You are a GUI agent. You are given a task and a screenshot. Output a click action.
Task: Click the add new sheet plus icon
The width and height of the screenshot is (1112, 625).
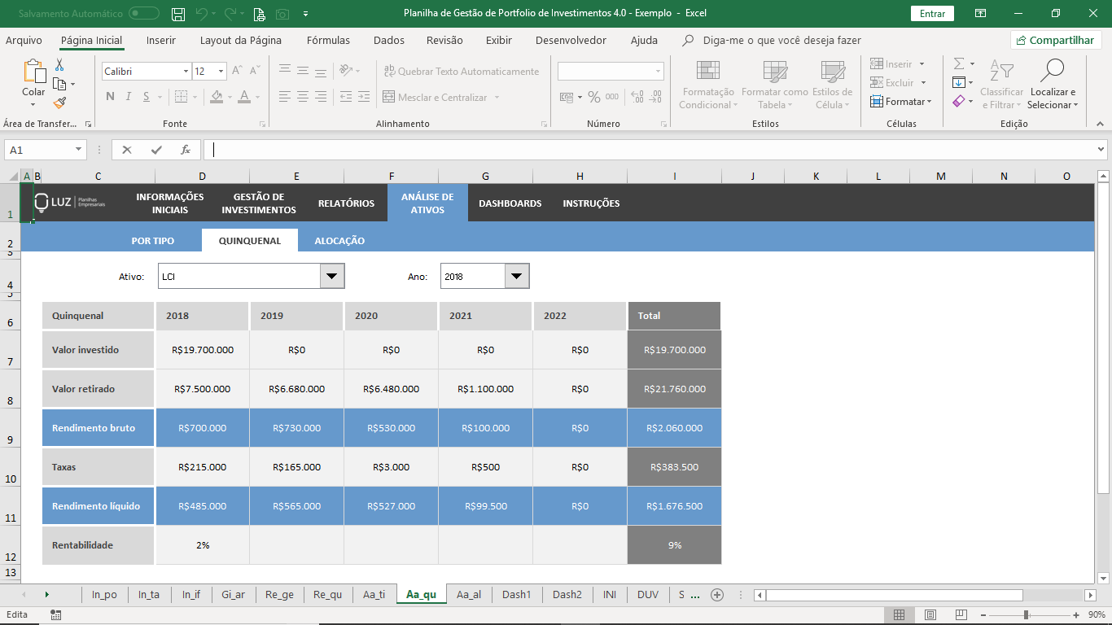click(717, 595)
